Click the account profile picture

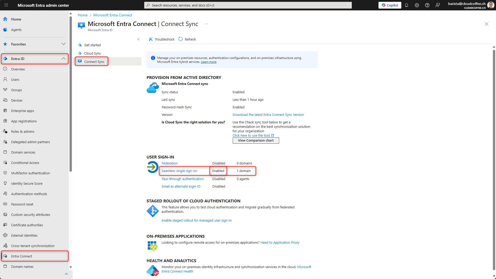coord(491,5)
